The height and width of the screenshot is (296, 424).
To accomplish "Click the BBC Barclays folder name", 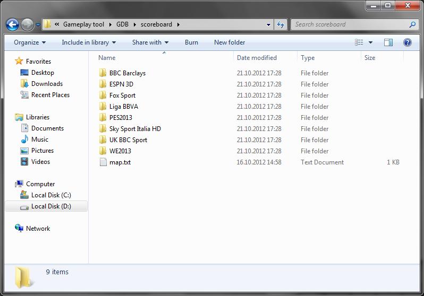I will [x=128, y=73].
